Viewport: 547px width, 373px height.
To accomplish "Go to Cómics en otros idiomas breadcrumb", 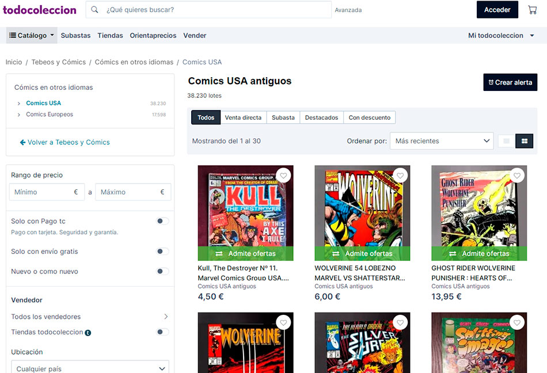I will point(134,62).
